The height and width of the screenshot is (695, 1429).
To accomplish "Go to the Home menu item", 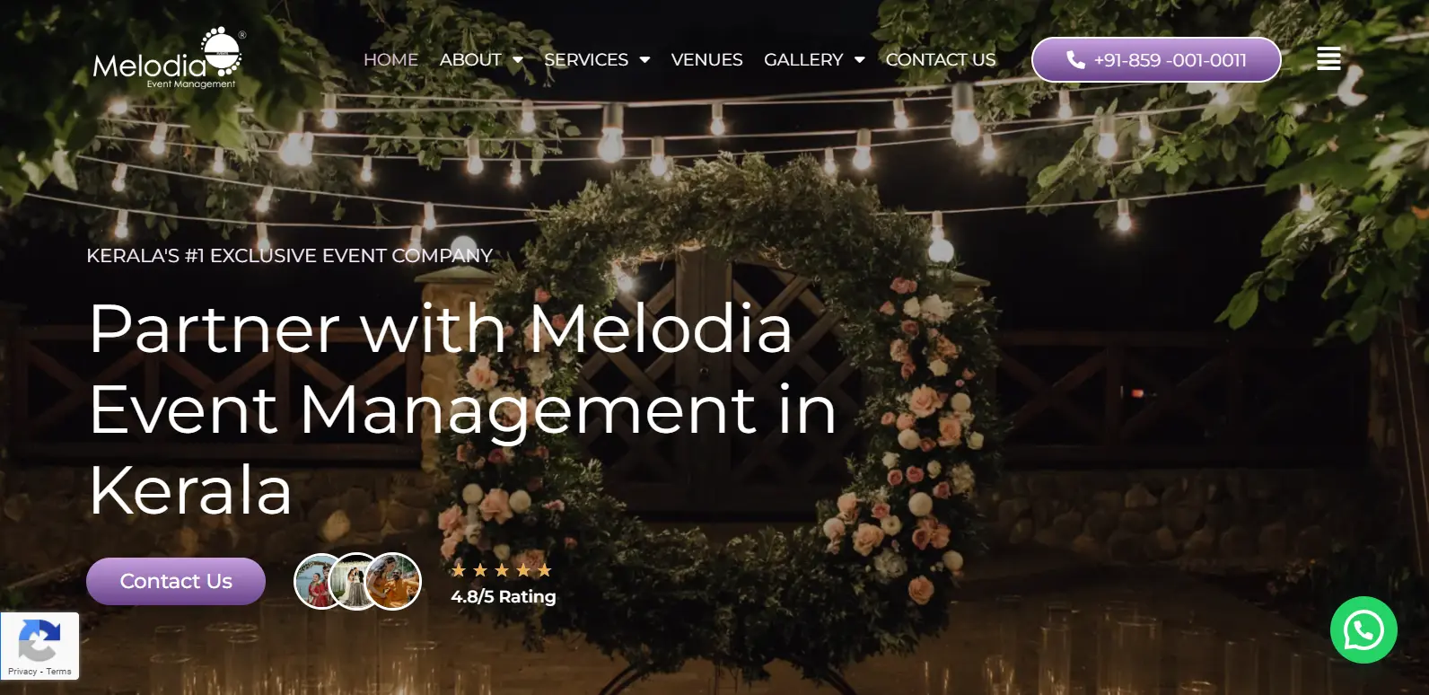I will pyautogui.click(x=390, y=60).
